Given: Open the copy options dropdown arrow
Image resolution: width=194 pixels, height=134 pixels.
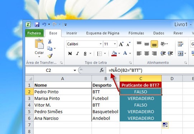Looking at the screenshot, I should pyautogui.click(x=55, y=48).
